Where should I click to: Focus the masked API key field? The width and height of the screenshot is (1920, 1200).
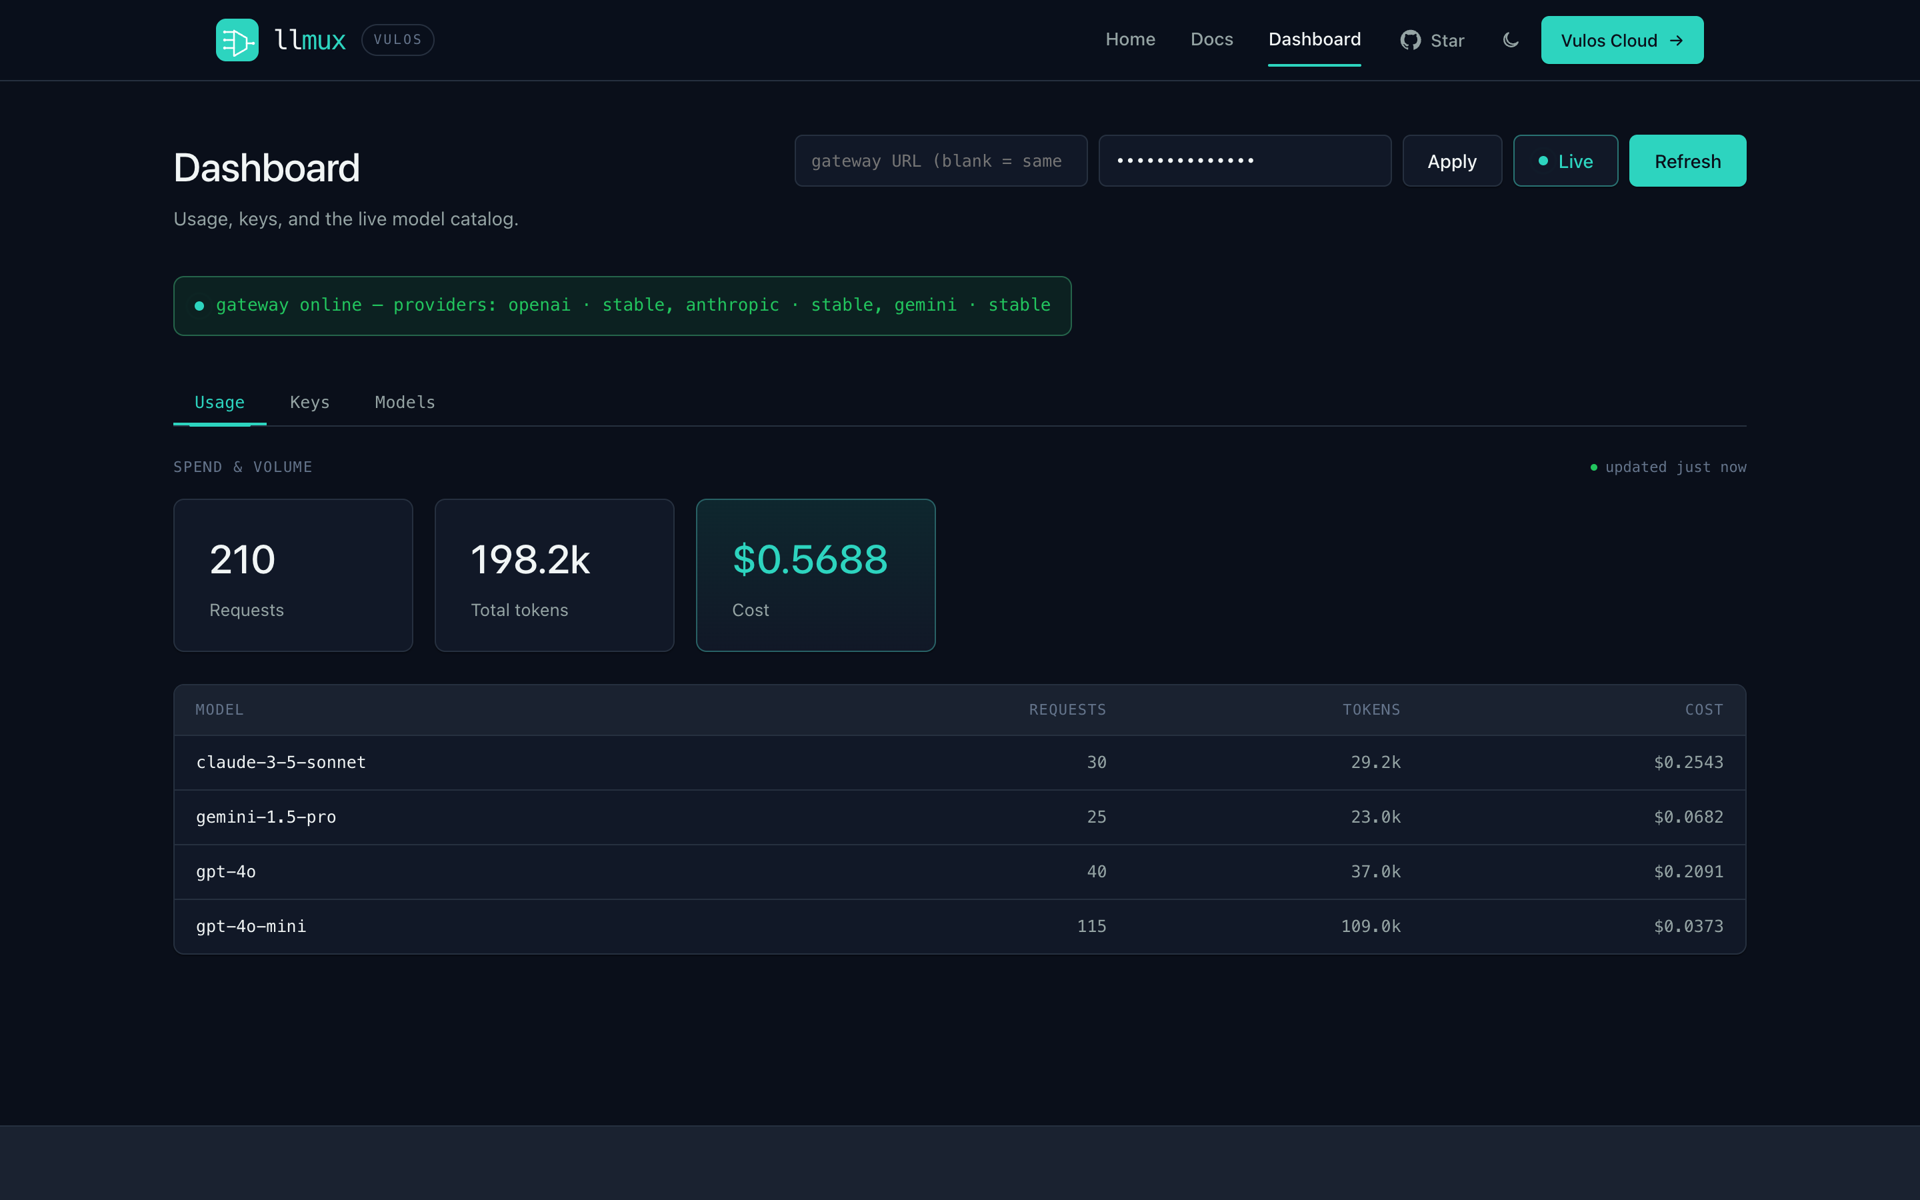click(x=1244, y=160)
